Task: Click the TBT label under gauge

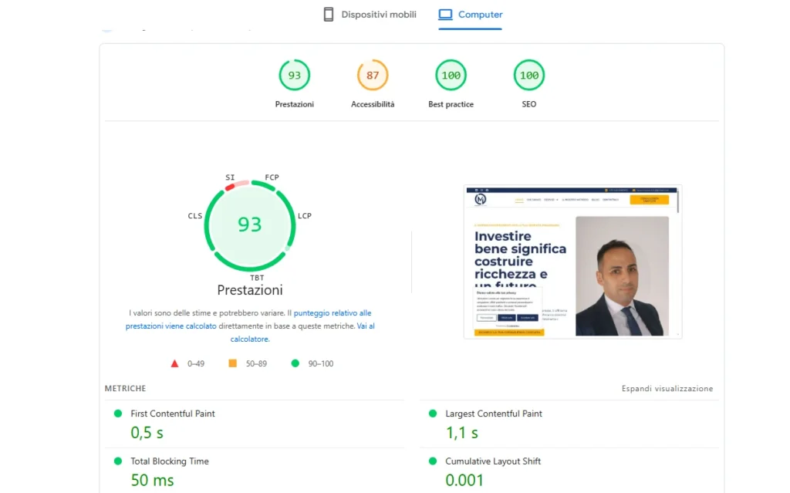Action: click(257, 278)
